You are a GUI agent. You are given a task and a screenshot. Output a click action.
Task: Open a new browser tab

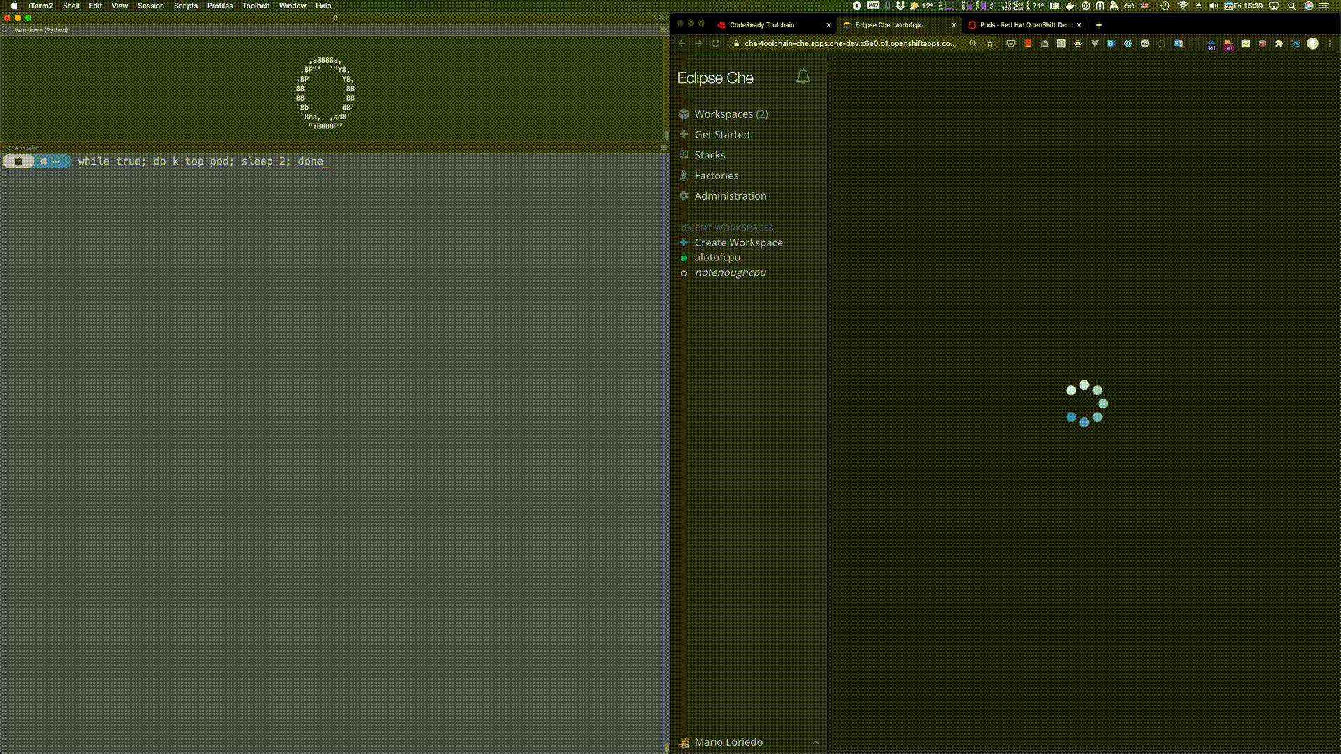click(x=1099, y=24)
